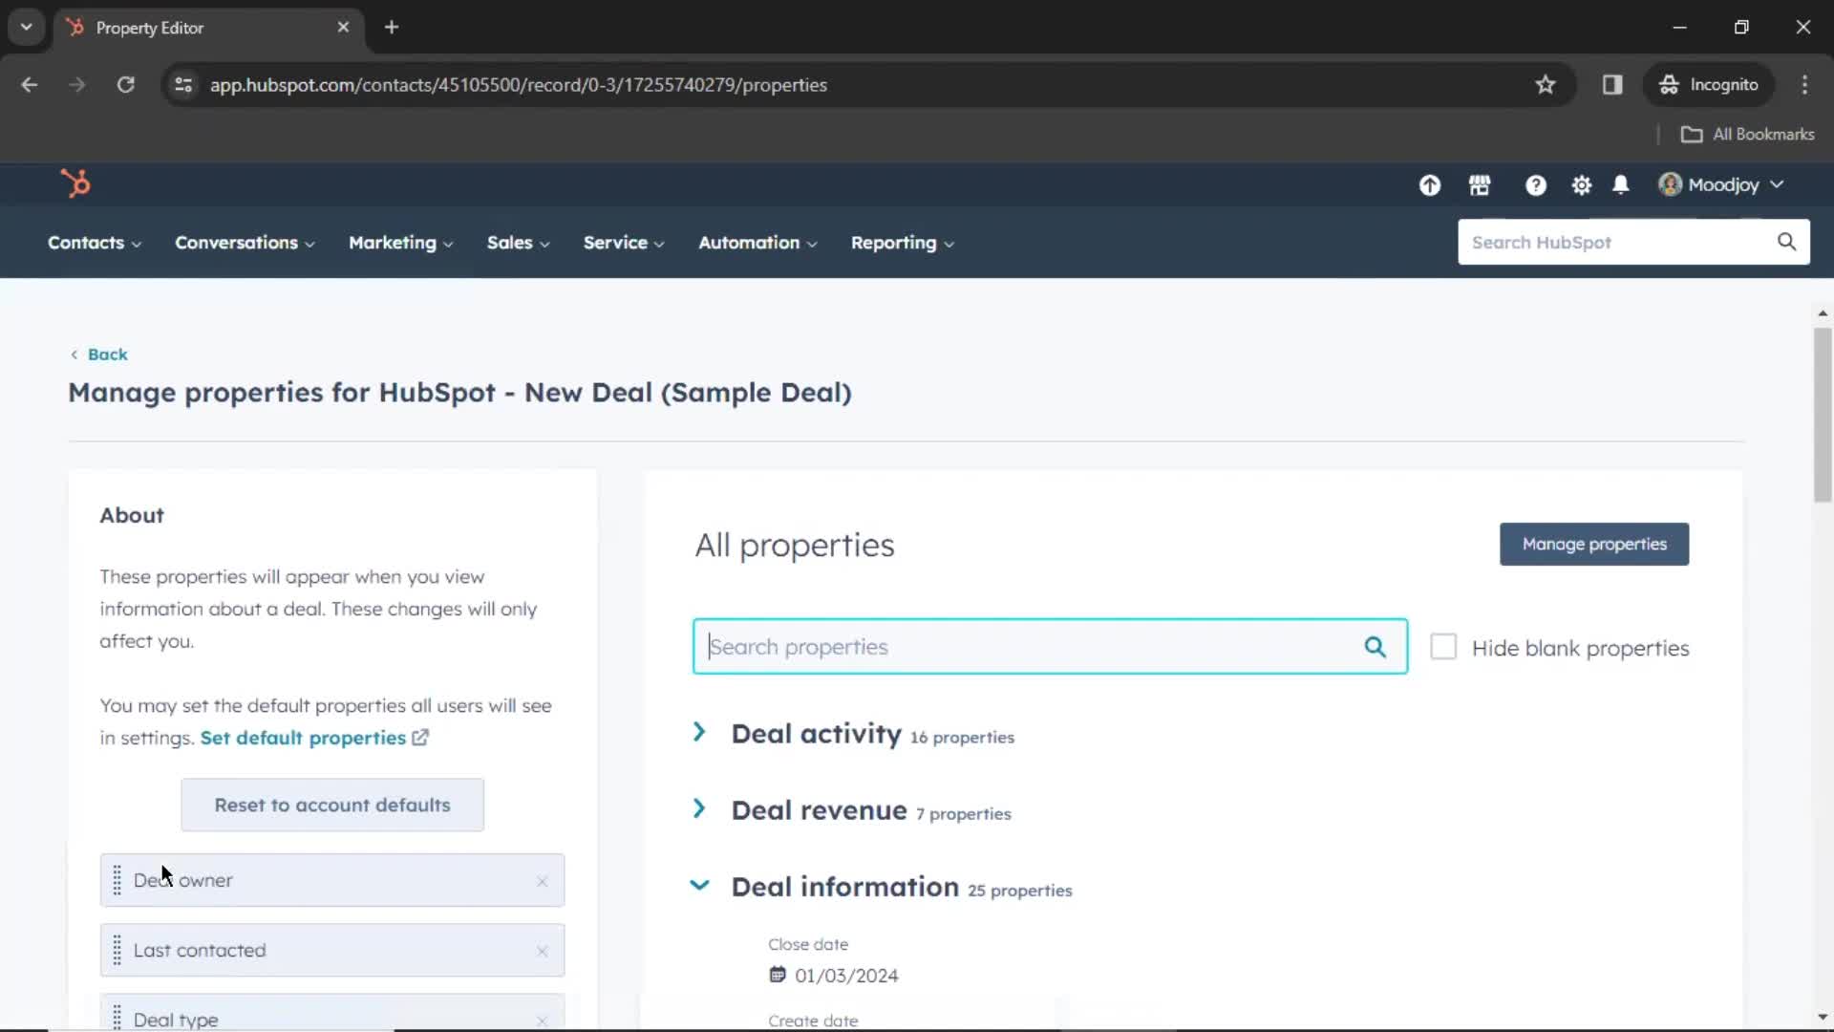Remove Last contacted from the sidebar list
Image resolution: width=1834 pixels, height=1032 pixels.
(542, 951)
